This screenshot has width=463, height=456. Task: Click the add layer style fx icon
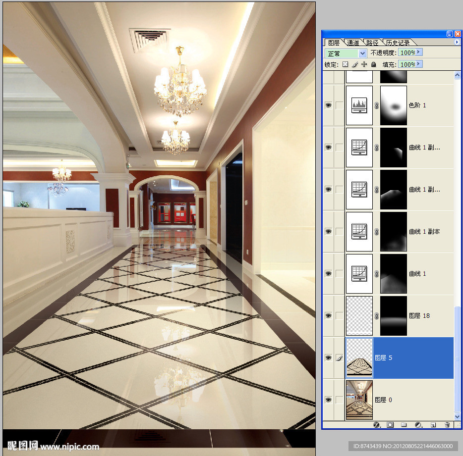376,425
